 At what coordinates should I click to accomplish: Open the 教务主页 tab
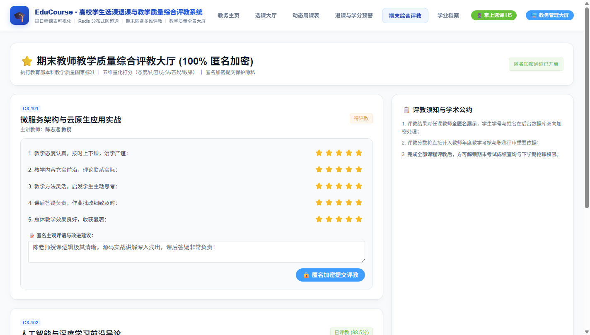pos(229,15)
